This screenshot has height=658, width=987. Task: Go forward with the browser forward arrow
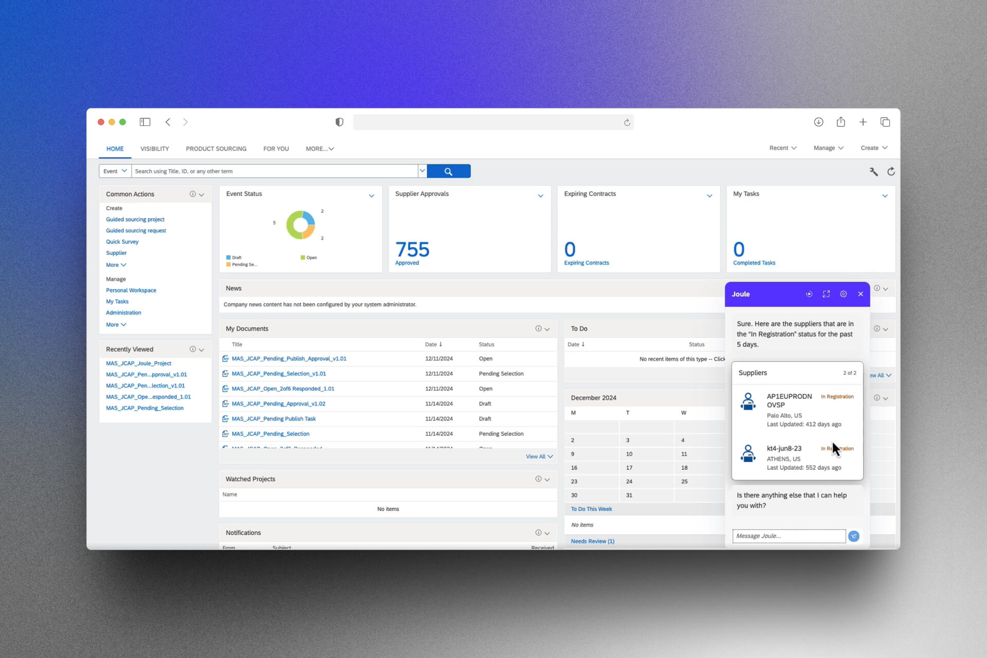coord(186,122)
